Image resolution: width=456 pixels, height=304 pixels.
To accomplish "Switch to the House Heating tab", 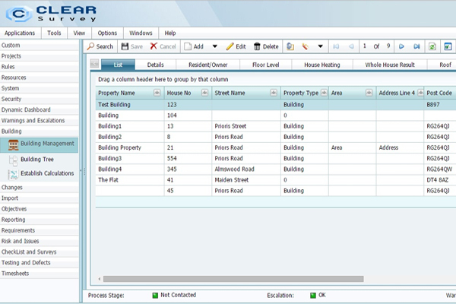I will [x=322, y=65].
